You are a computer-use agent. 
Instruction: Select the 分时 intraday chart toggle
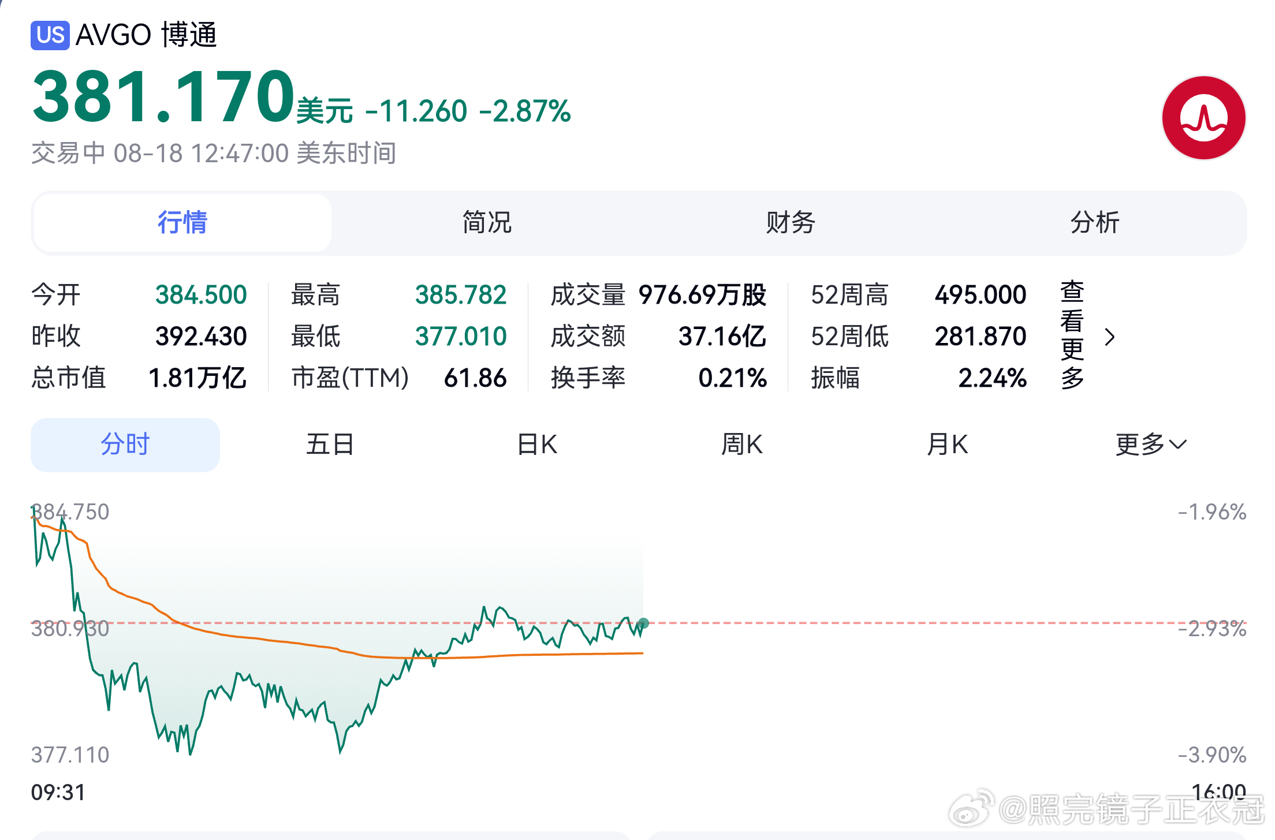coord(125,445)
